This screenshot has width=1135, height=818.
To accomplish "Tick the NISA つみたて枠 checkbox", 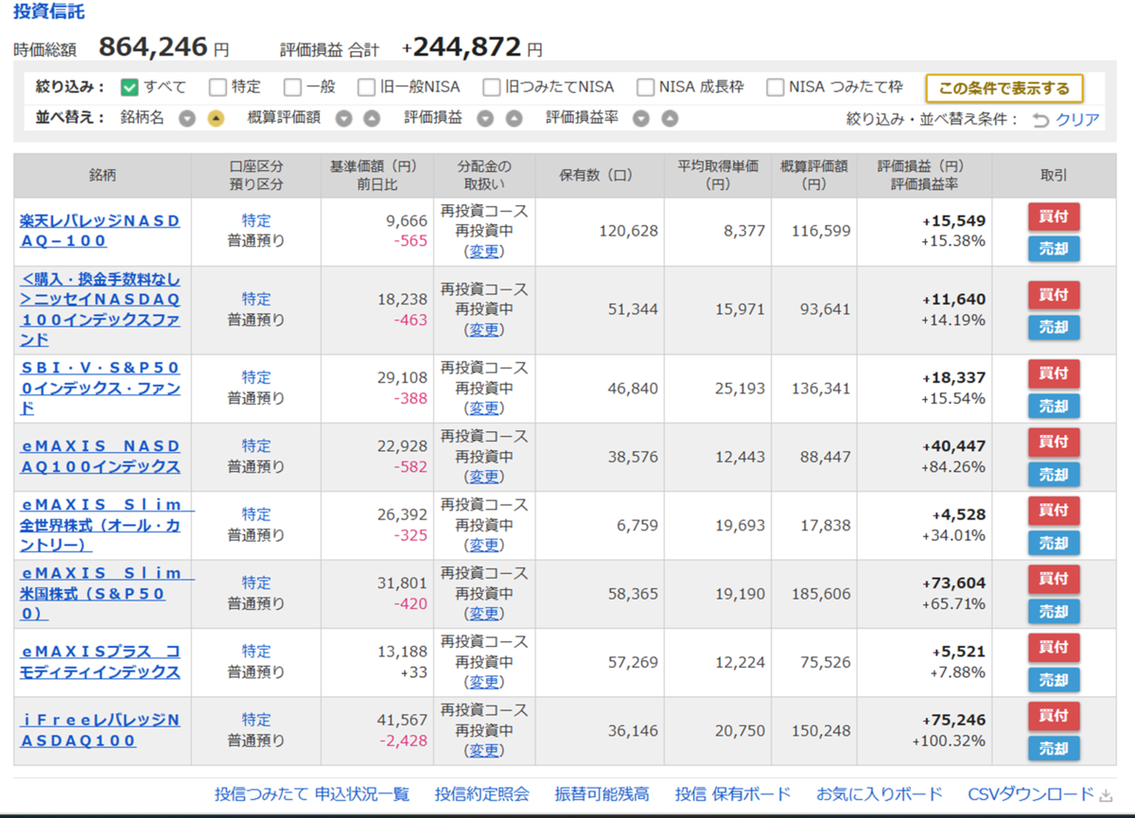I will [x=775, y=87].
